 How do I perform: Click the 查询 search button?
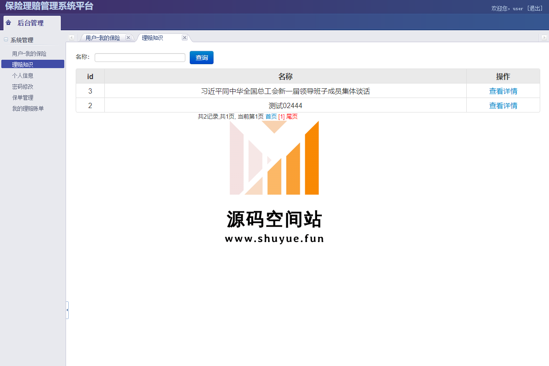tap(202, 58)
